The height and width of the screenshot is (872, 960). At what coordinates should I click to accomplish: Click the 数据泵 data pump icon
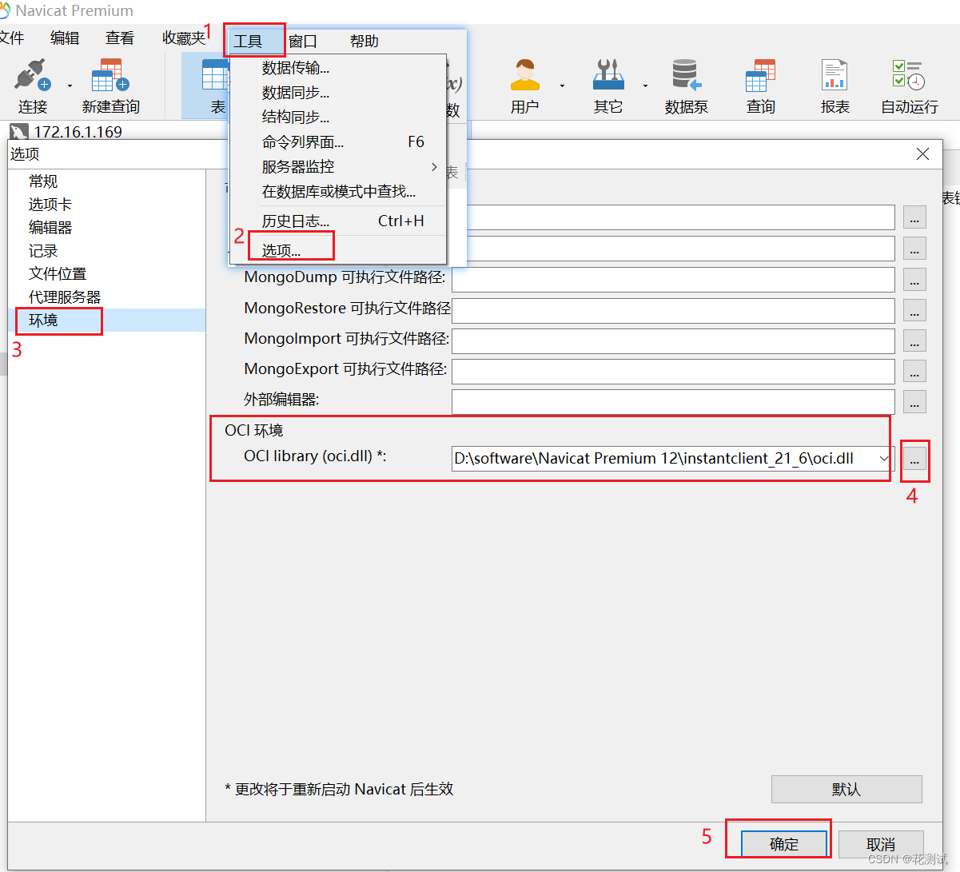coord(686,75)
